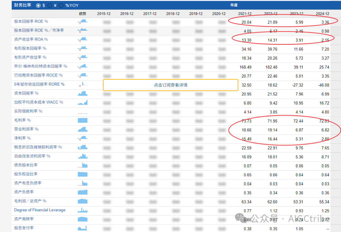The image size is (341, 232).
Task: Select RORE value -46.08
Action: click(x=324, y=85)
